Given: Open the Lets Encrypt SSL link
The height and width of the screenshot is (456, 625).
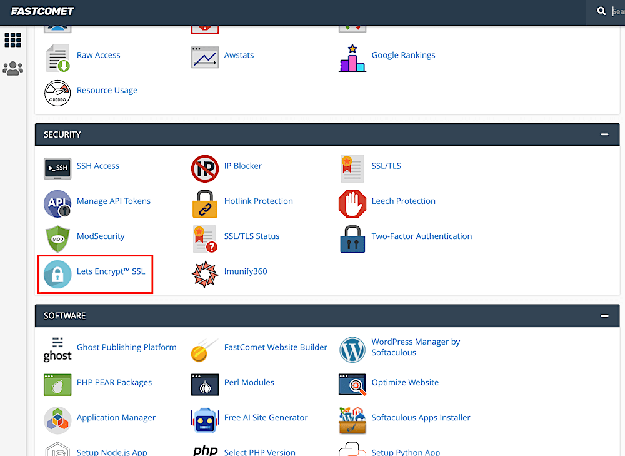Looking at the screenshot, I should (x=111, y=271).
